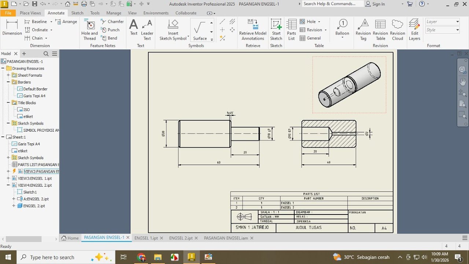Screen dimensions: 469x264
Task: Click the Open file icon
Action: point(26,4)
